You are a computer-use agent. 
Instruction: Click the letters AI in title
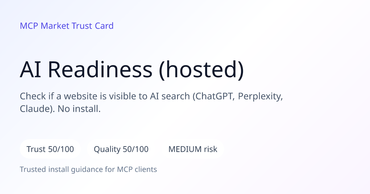click(x=31, y=70)
